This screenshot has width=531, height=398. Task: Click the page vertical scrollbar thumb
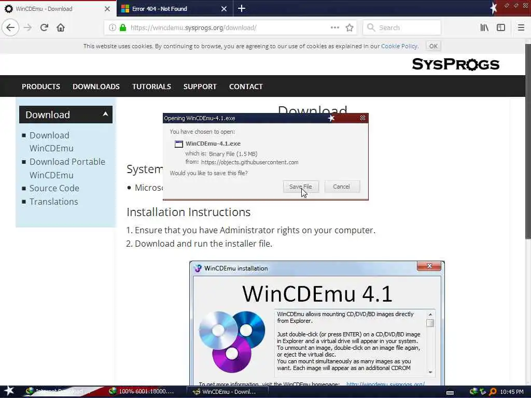[x=528, y=141]
